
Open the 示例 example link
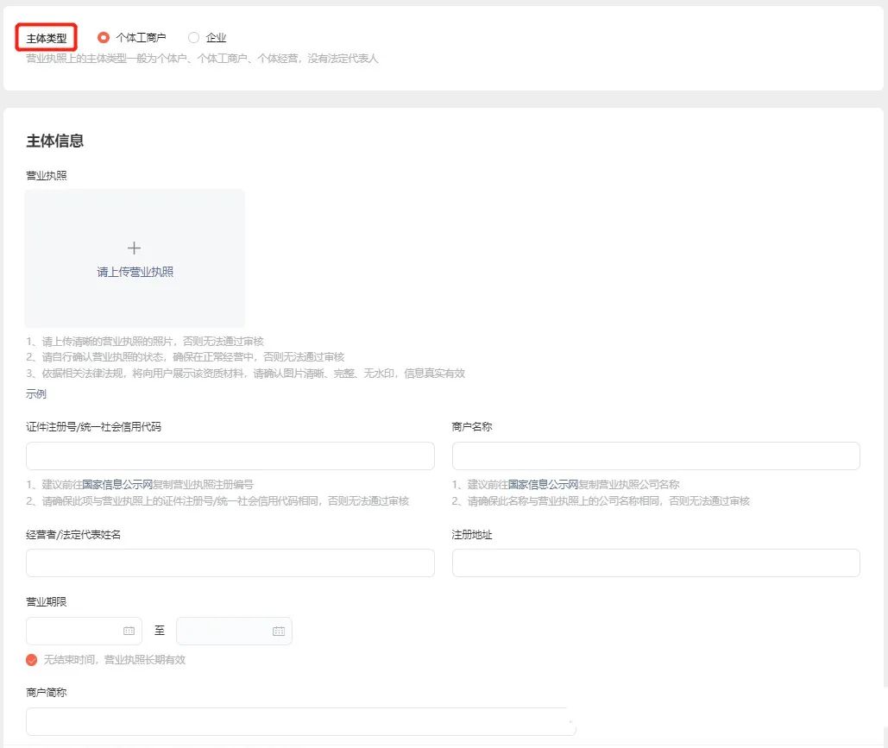[35, 394]
